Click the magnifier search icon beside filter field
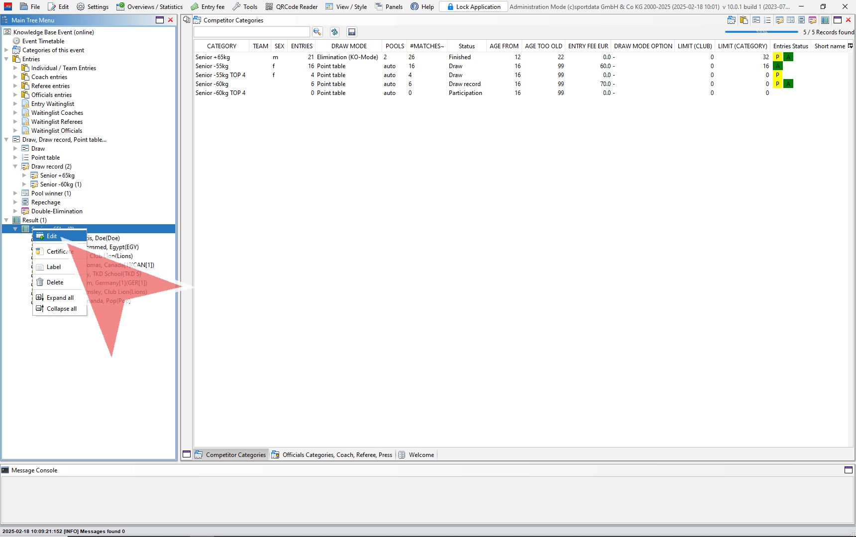856x537 pixels. coord(317,32)
